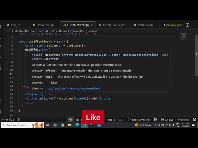This screenshot has width=198, height=148.
Task: Open File Explorer from the taskbar
Action: click(70, 125)
